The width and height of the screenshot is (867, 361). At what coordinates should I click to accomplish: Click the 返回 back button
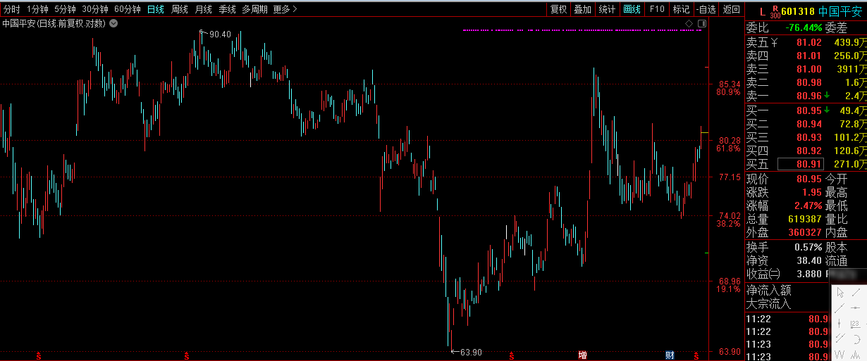732,9
